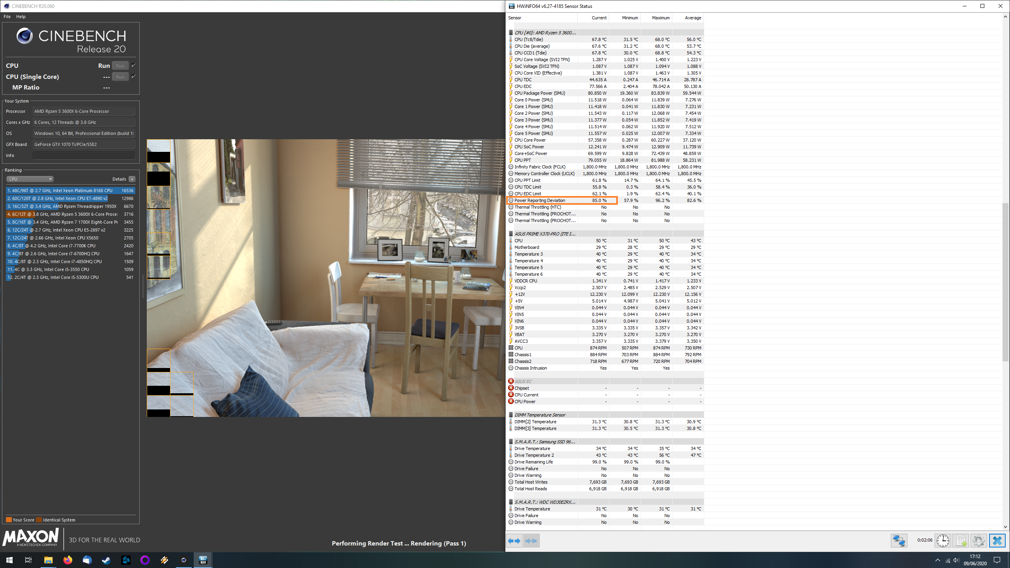Click the Run button for the CPU test
The width and height of the screenshot is (1010, 568).
[120, 66]
